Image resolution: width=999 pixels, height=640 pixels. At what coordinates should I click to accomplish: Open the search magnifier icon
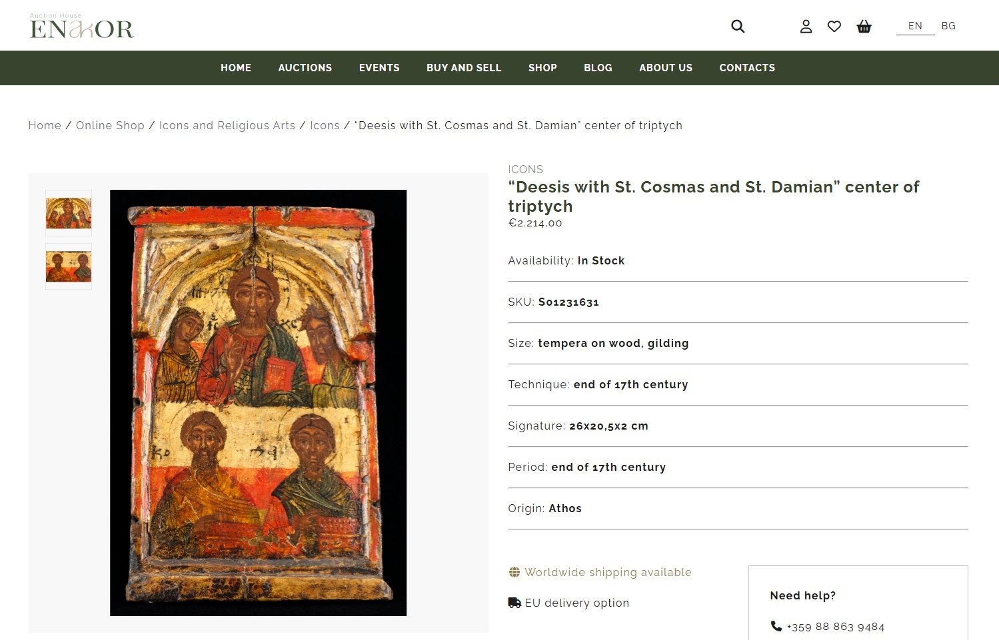tap(738, 27)
